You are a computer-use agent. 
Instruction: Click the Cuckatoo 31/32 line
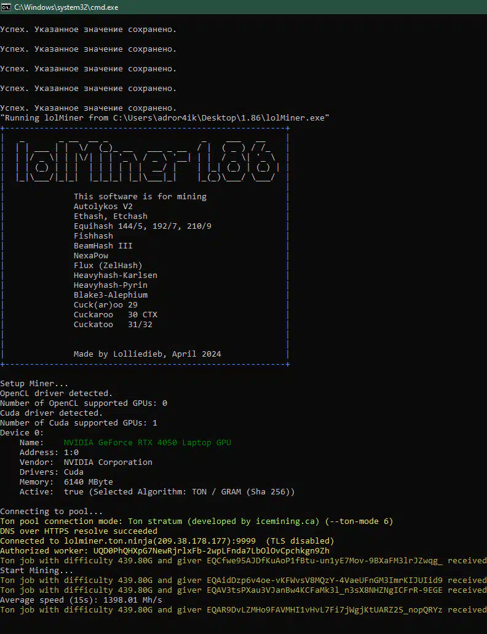[x=113, y=325]
